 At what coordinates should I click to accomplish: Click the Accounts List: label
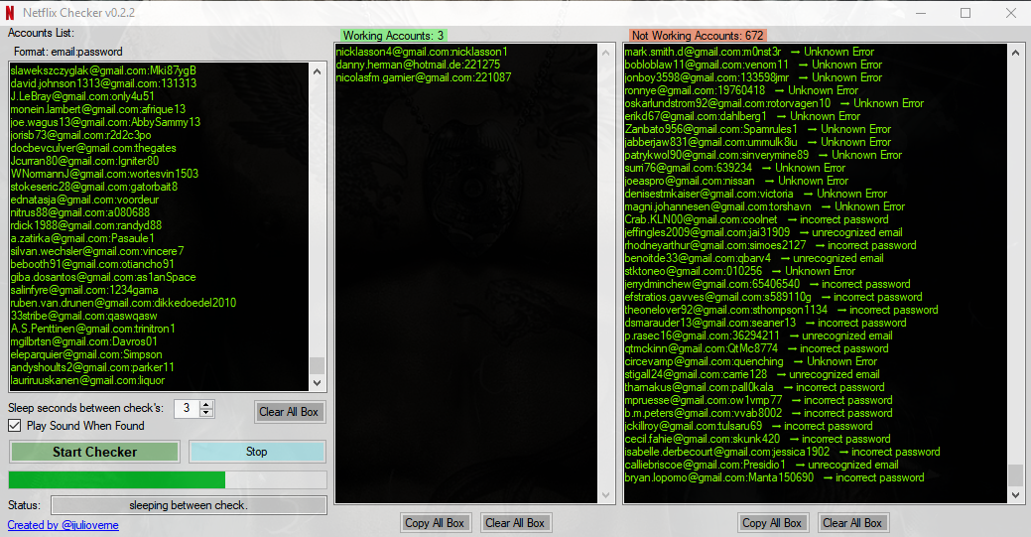click(x=41, y=33)
